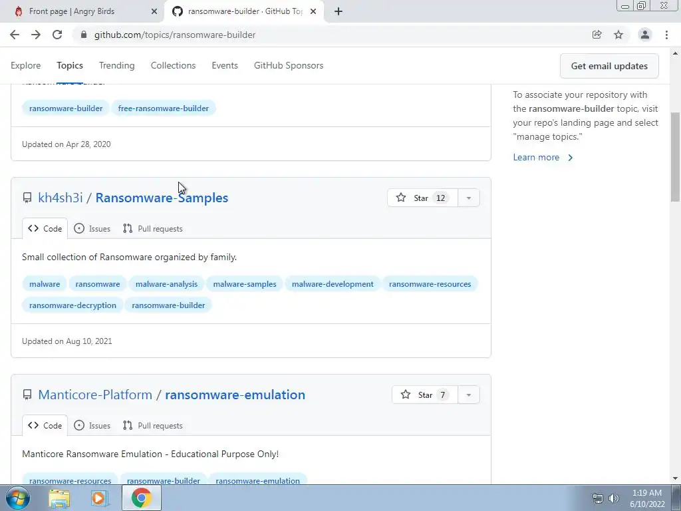Open star list dropdown for Ransomware-Samples
Screen dimensions: 681x511
pyautogui.click(x=469, y=198)
